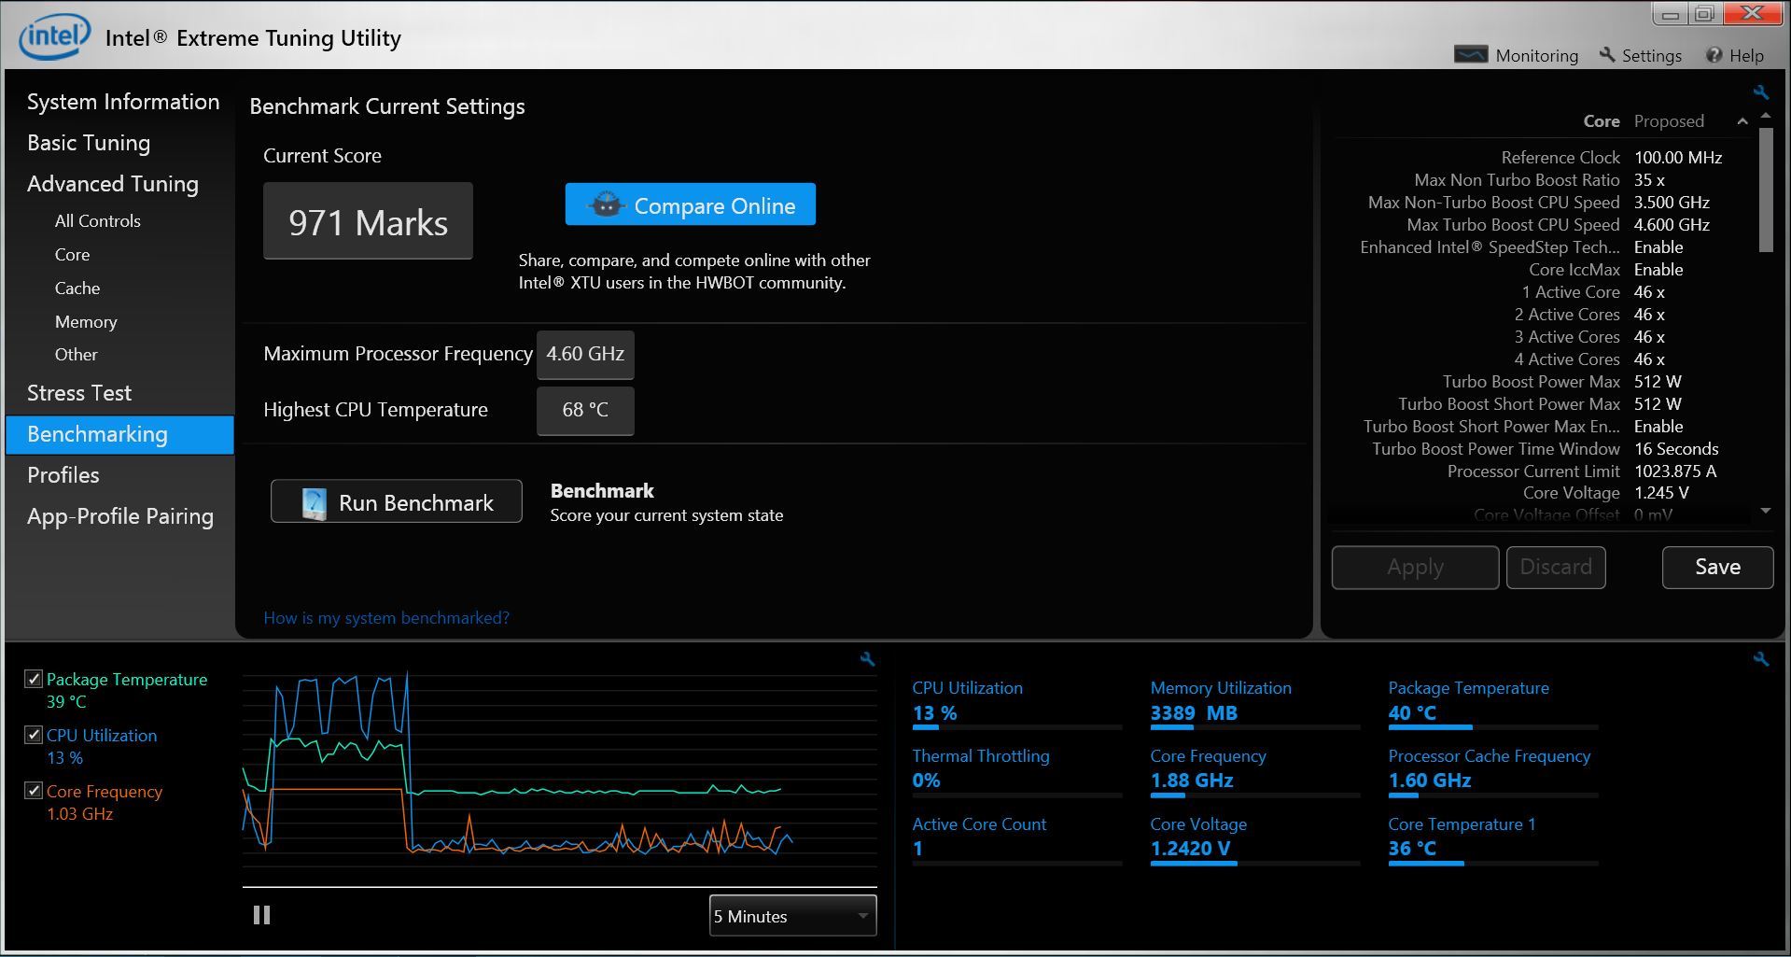This screenshot has height=957, width=1791.
Task: Select the Cache tuning subsection
Action: 77,288
